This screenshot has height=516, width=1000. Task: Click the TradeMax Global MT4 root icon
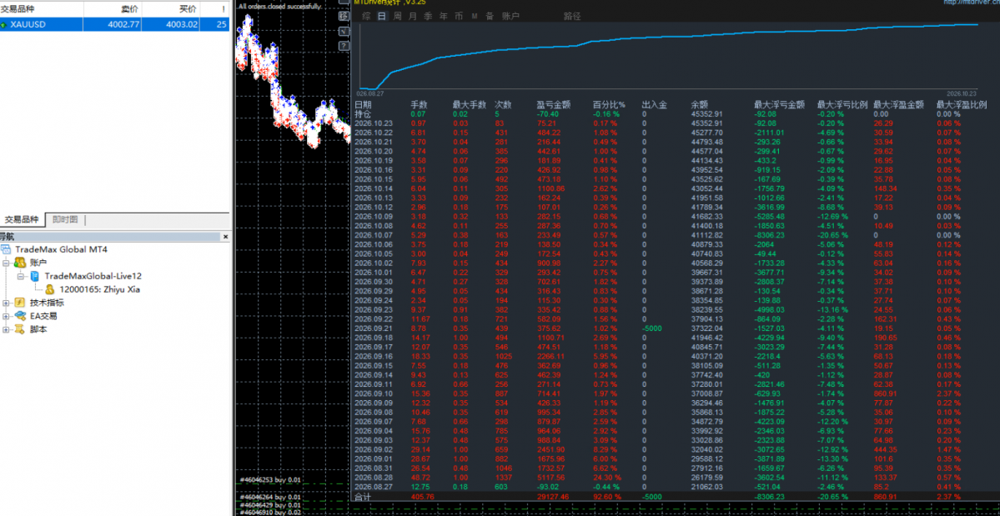[7, 248]
